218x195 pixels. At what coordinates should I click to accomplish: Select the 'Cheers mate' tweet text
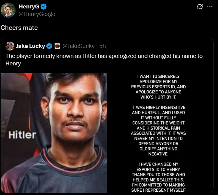(19, 28)
